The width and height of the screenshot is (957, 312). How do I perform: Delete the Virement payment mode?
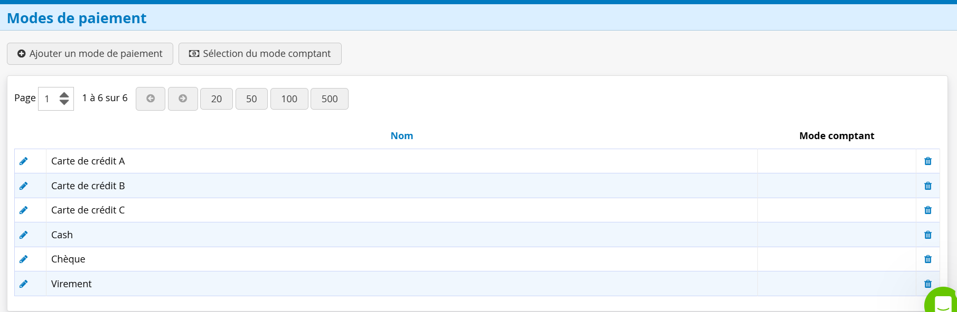[x=927, y=284]
